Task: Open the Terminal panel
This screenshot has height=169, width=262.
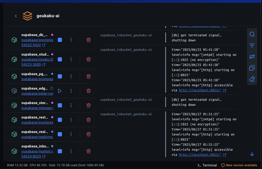Action: [x=207, y=165]
